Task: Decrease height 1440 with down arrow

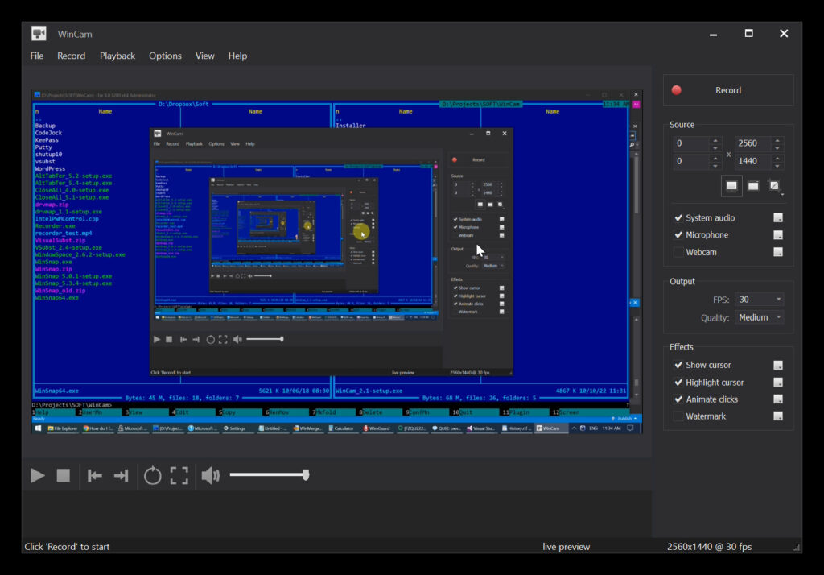Action: (x=777, y=166)
